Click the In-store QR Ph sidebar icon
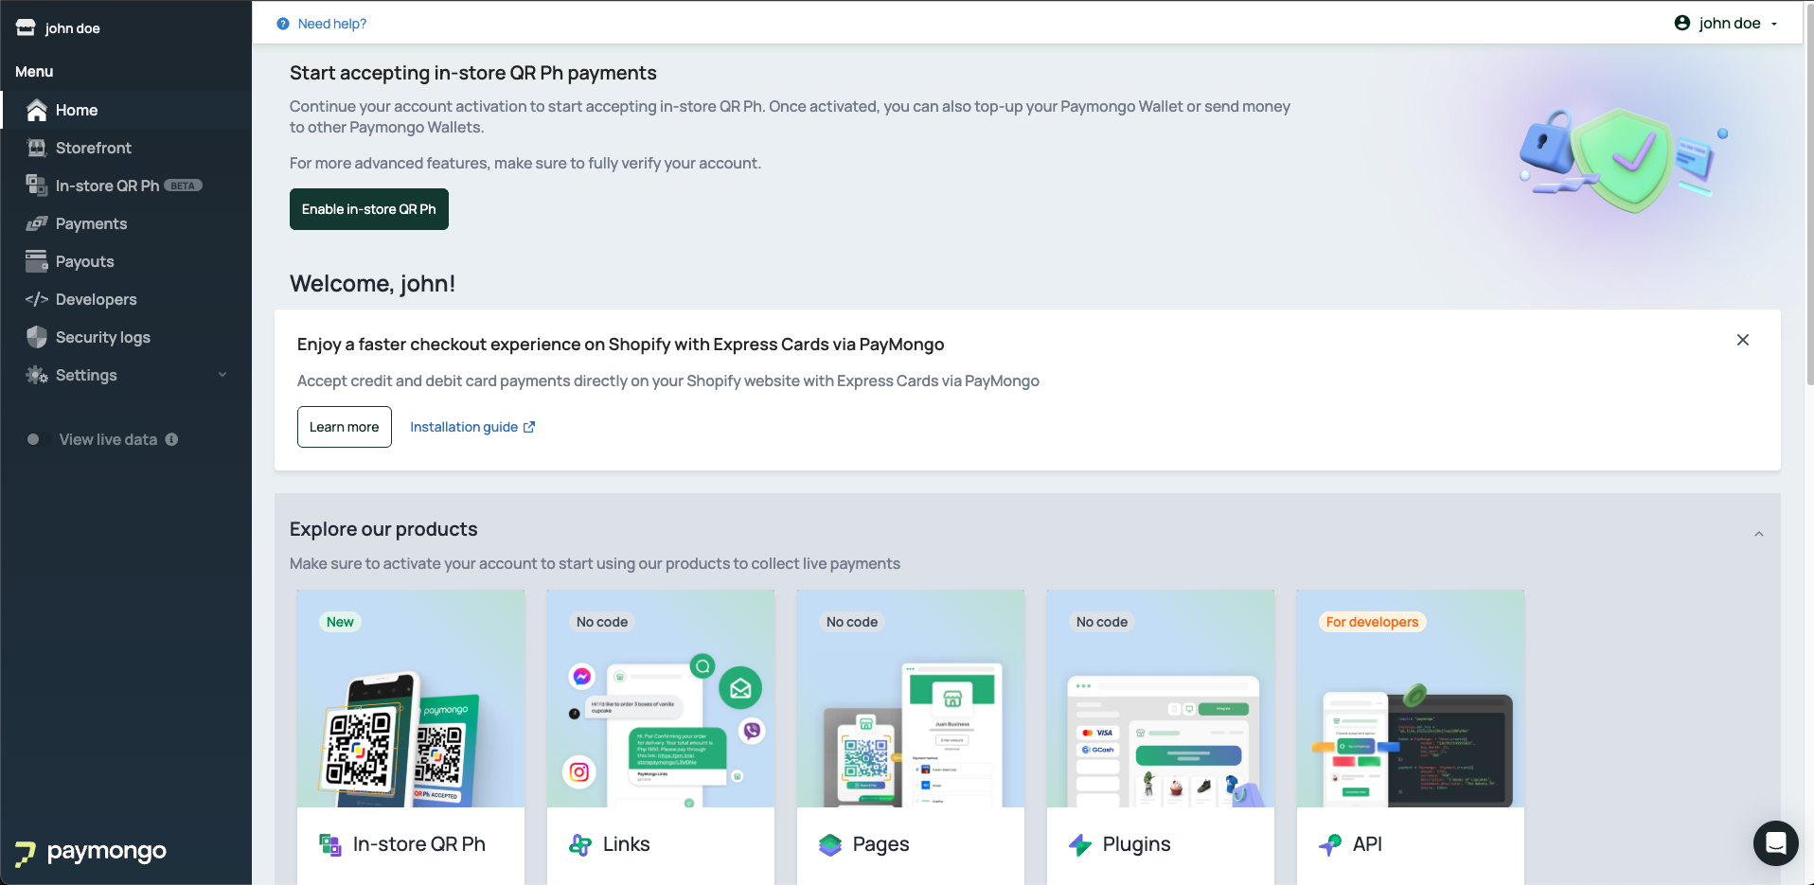Viewport: 1814px width, 885px height. click(37, 186)
